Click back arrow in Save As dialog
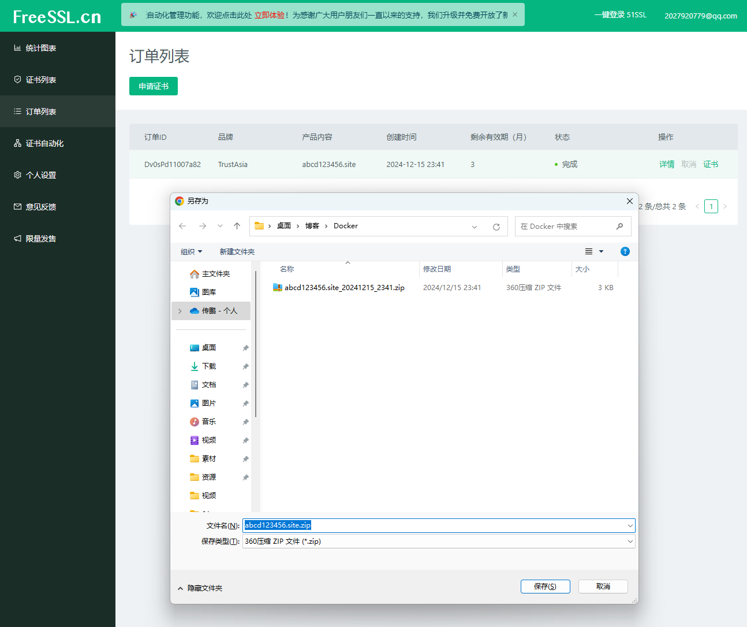The width and height of the screenshot is (747, 627). click(x=182, y=226)
